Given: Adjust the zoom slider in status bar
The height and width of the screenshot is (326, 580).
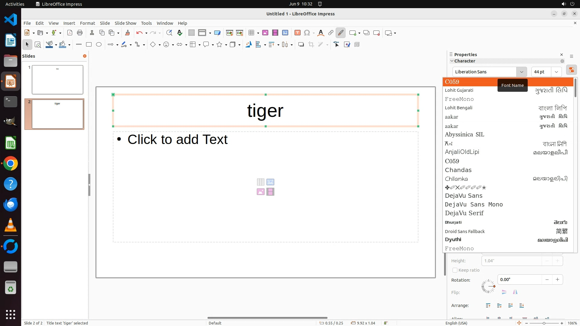Looking at the screenshot, I should point(544,323).
